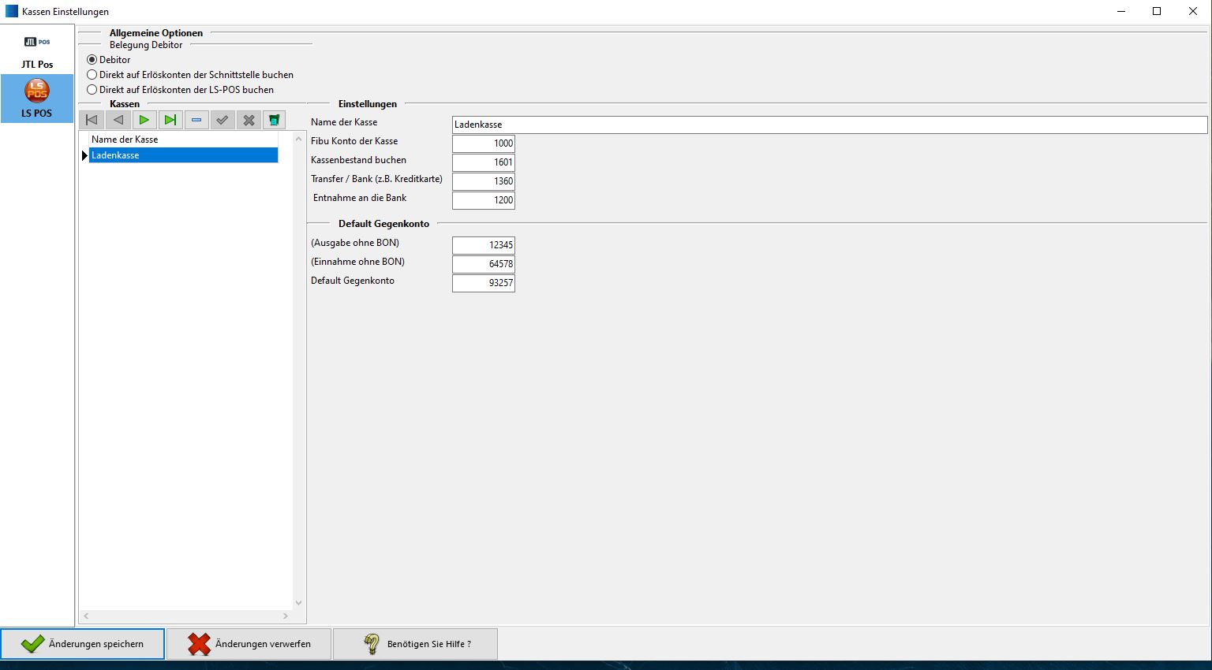
Task: Choose Direkt auf Erlöskonten der LS-POS buchen
Action: pos(92,90)
